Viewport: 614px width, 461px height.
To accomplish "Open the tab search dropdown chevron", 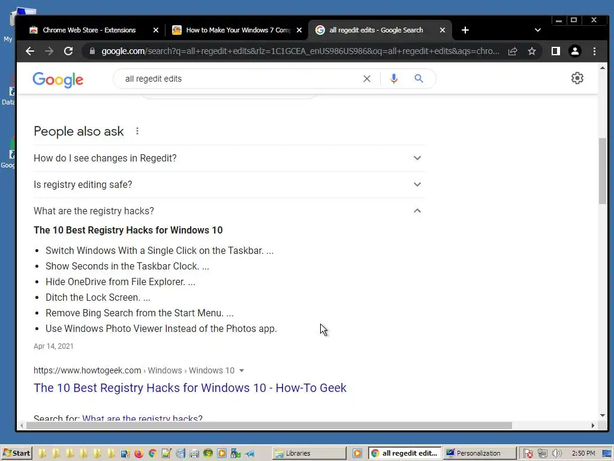I will click(x=538, y=30).
